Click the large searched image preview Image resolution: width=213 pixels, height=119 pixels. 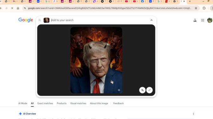coord(96,60)
